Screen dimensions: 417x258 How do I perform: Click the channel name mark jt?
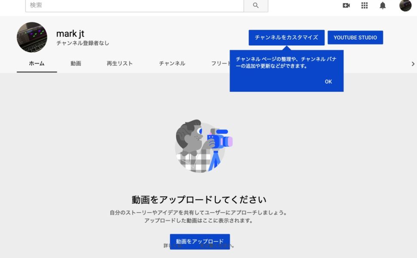pos(70,34)
